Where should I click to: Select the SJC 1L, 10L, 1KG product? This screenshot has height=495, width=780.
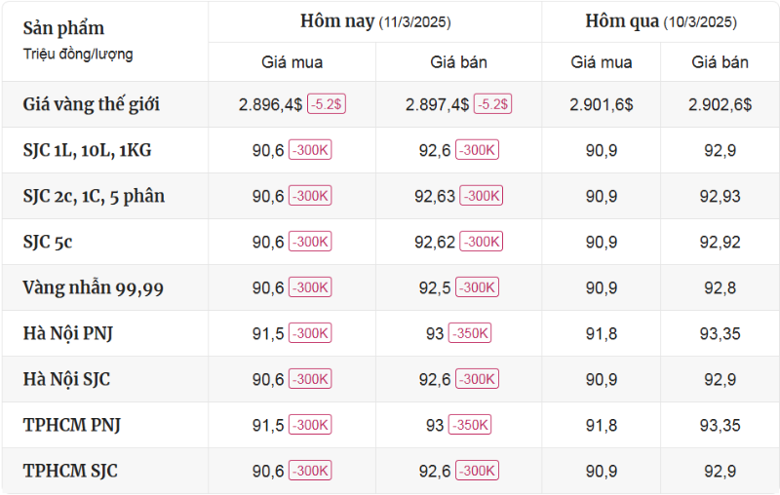[x=87, y=150]
